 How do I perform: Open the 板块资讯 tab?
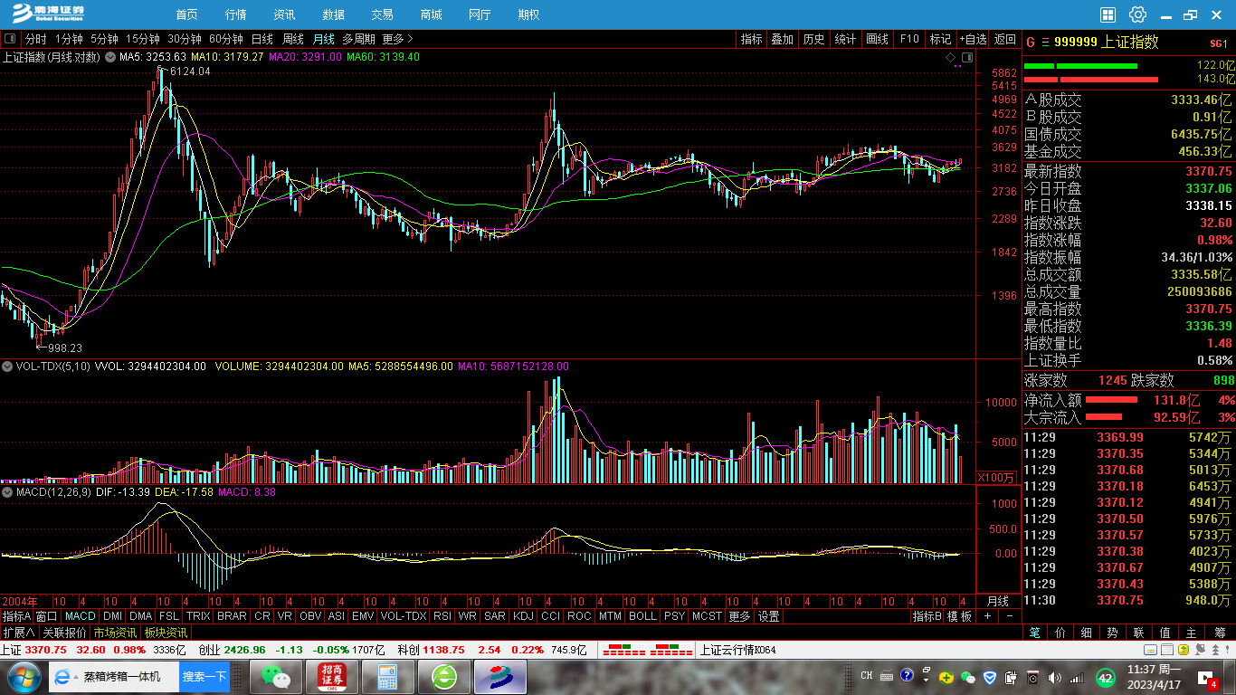click(166, 633)
